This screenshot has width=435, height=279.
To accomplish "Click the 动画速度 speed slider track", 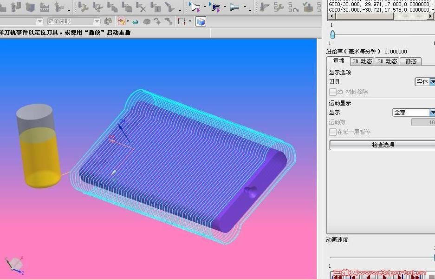I will coord(382,258).
